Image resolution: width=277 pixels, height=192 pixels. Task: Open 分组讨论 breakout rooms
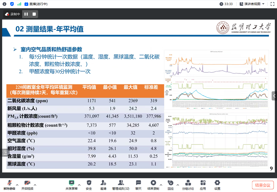[188, 185]
